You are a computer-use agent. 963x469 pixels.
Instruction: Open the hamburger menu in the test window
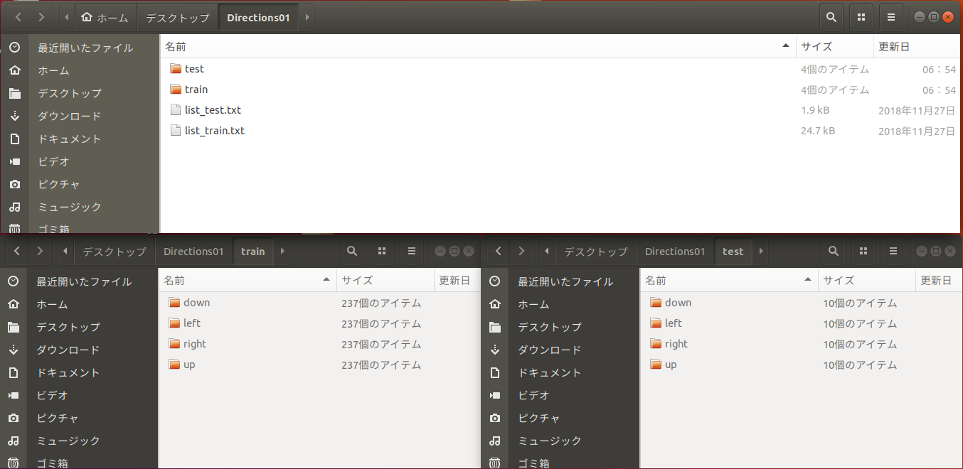coord(893,251)
